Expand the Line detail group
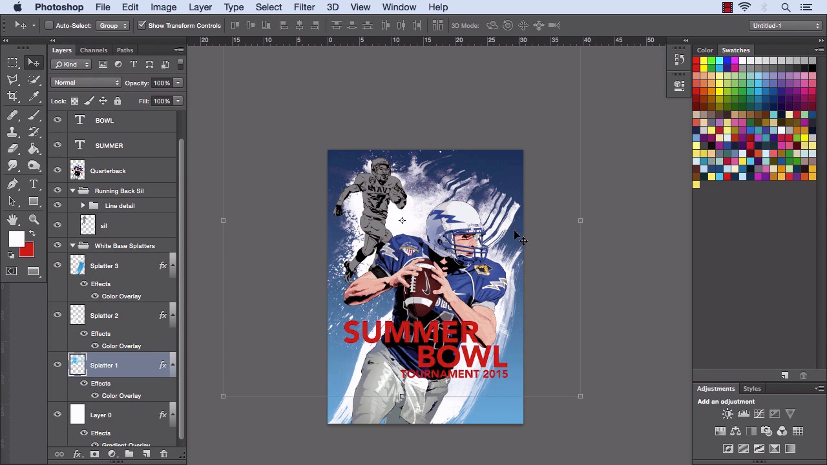This screenshot has width=827, height=465. point(83,205)
